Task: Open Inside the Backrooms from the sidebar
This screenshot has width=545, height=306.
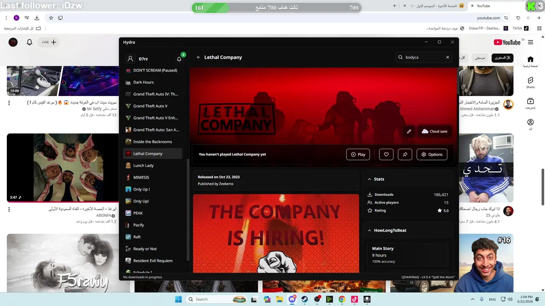Action: pyautogui.click(x=152, y=142)
